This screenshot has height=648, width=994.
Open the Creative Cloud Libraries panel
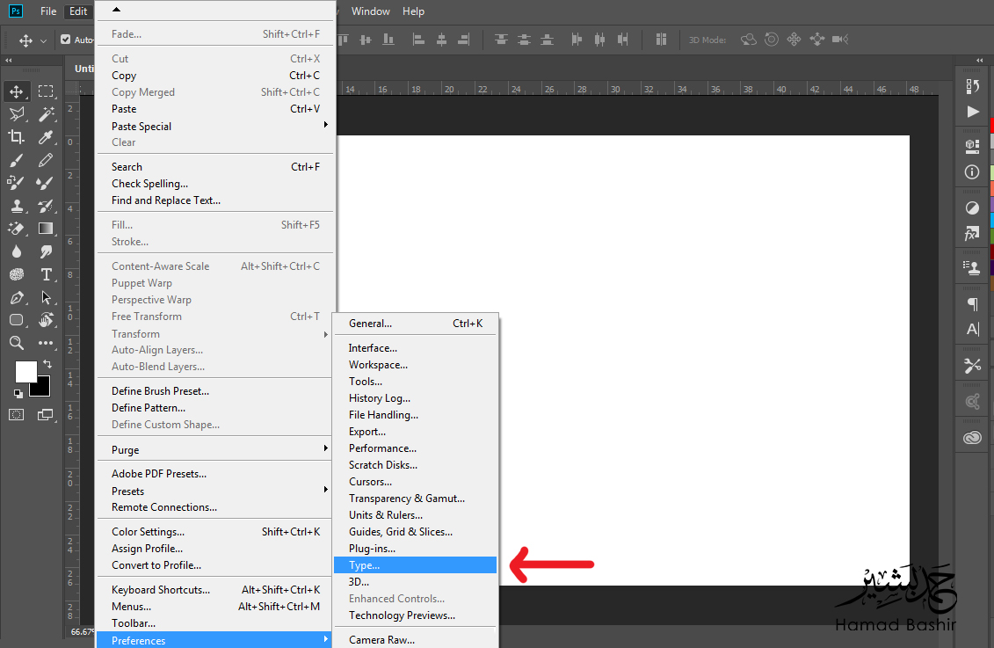[972, 438]
